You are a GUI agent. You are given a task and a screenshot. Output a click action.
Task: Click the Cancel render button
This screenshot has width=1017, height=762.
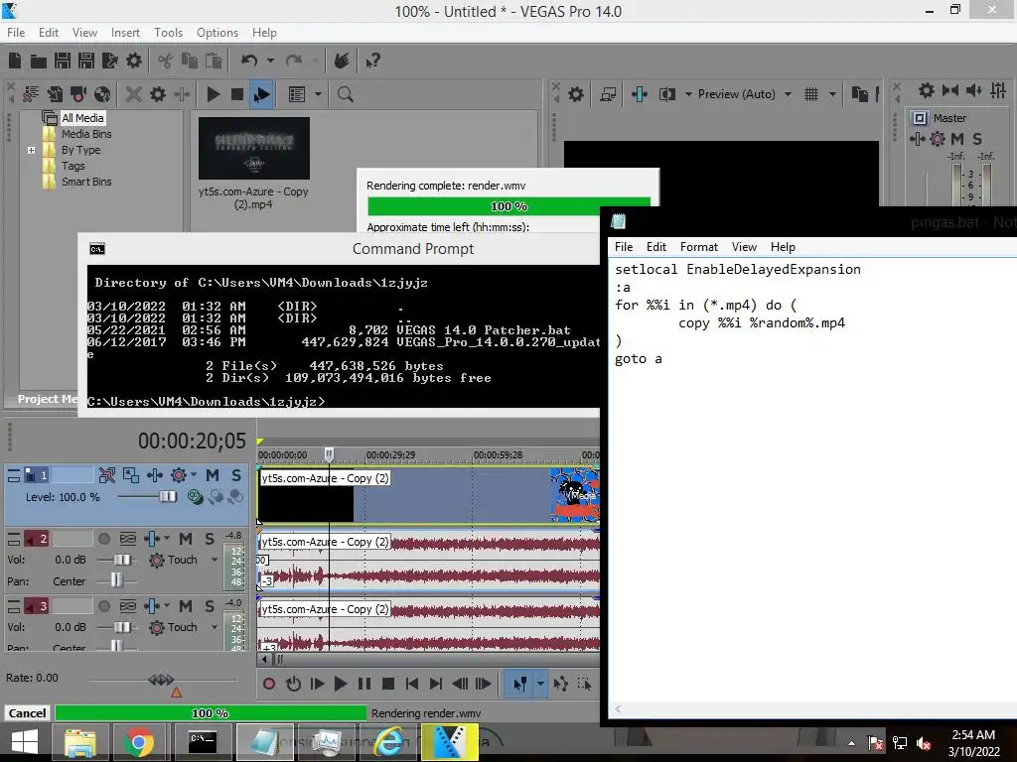pyautogui.click(x=27, y=712)
